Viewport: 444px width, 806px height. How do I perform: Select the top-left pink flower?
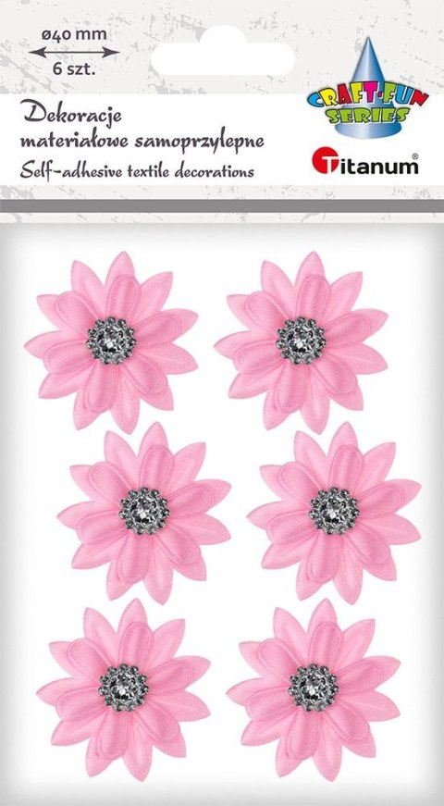tap(111, 341)
